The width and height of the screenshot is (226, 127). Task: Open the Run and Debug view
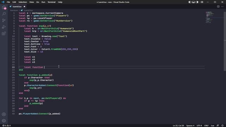pyautogui.click(x=4, y=27)
